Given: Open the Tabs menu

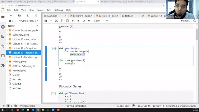Looking at the screenshot, I should (x=49, y=10).
